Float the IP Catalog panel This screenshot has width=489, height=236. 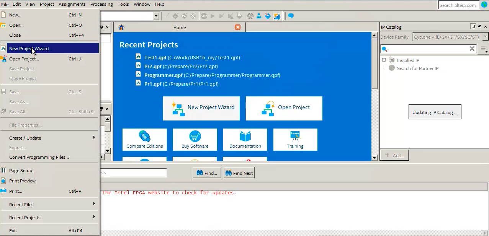pos(479,27)
